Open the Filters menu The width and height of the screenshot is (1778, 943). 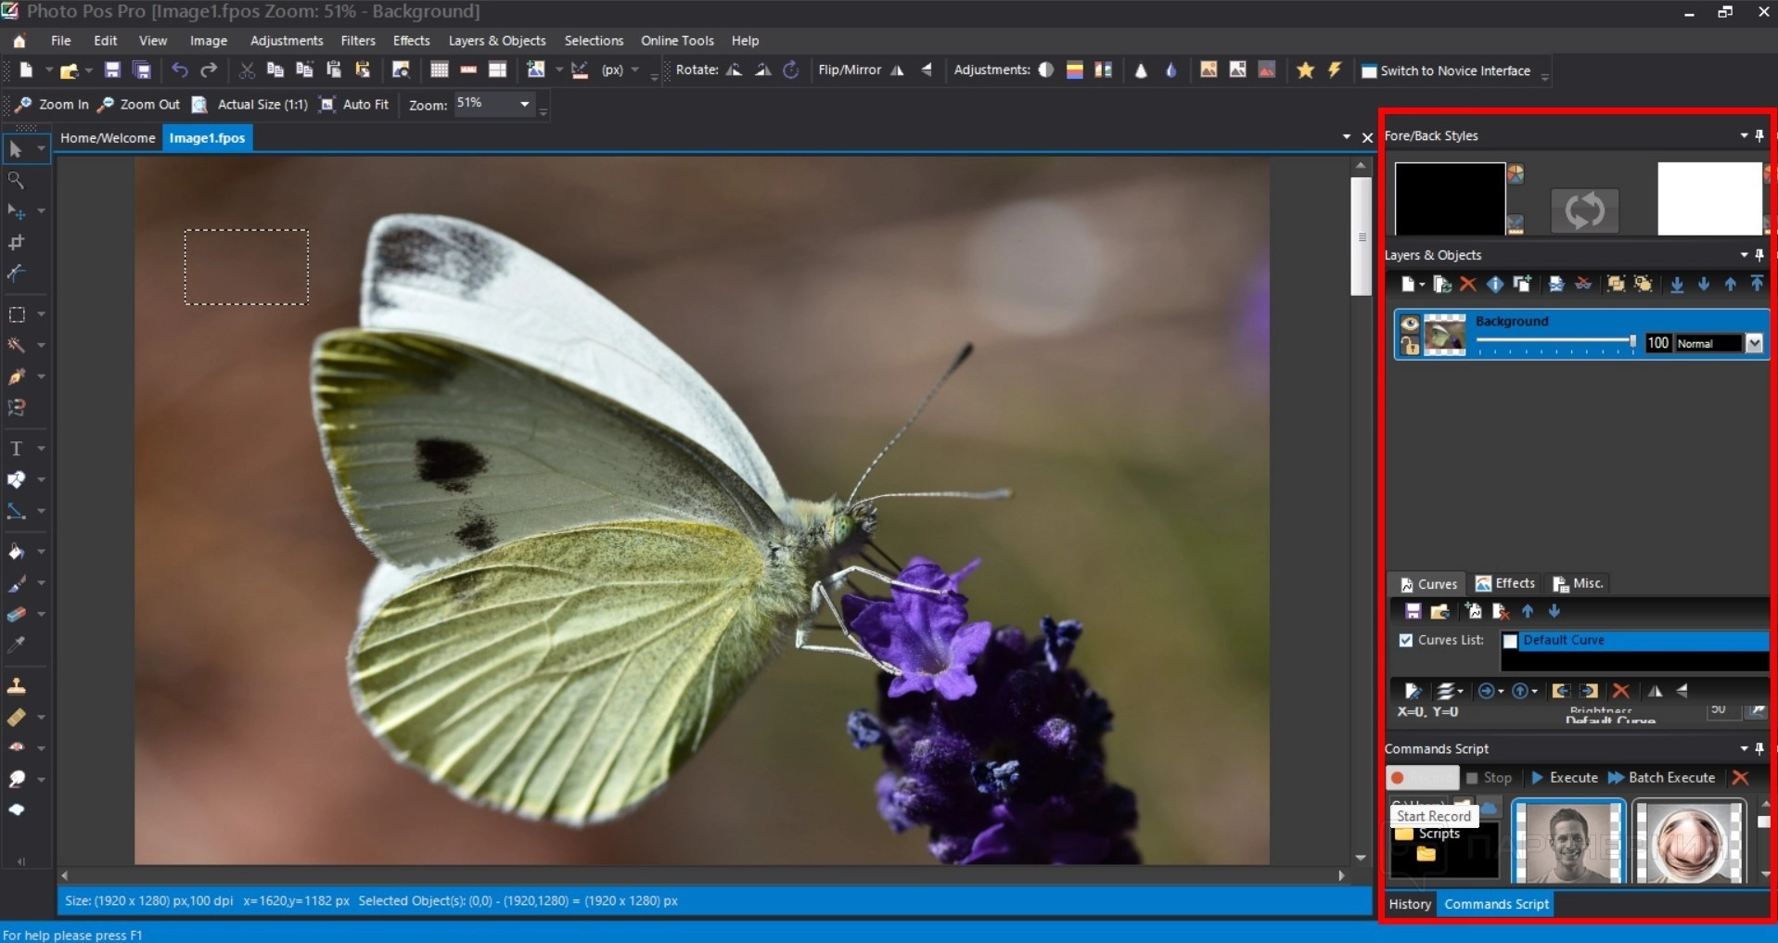pyautogui.click(x=357, y=41)
